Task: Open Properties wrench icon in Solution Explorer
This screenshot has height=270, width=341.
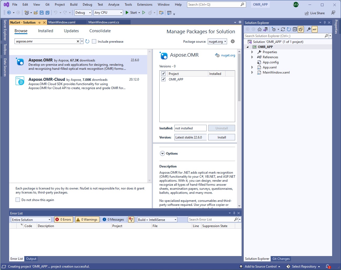Action: tap(308, 29)
